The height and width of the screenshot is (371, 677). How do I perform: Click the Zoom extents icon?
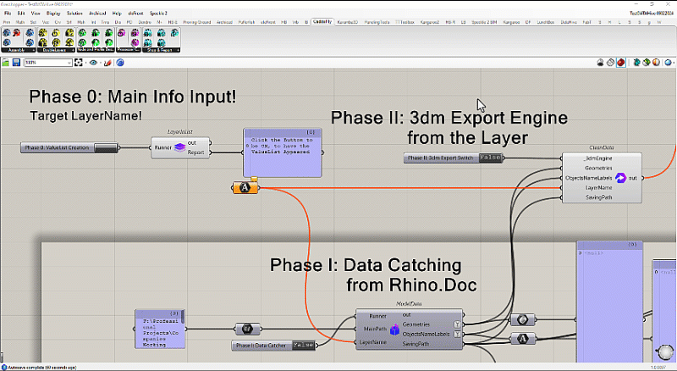80,62
